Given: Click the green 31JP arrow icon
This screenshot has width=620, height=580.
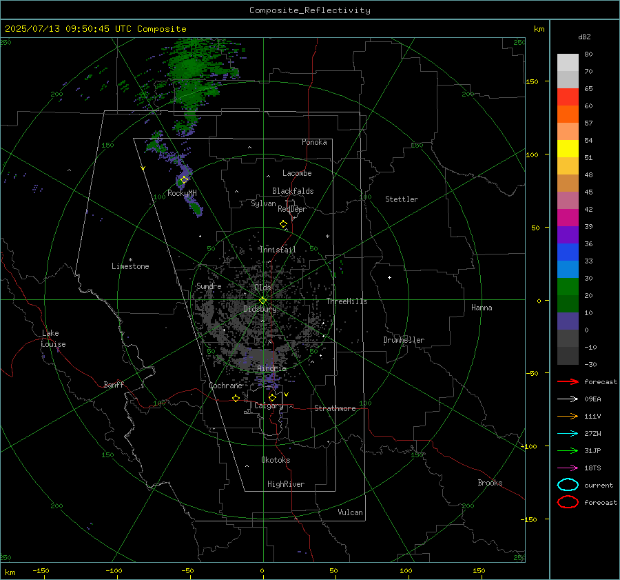Looking at the screenshot, I should tap(568, 450).
